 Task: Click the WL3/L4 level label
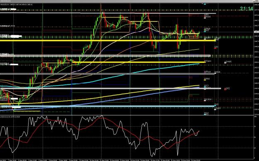click(208, 99)
